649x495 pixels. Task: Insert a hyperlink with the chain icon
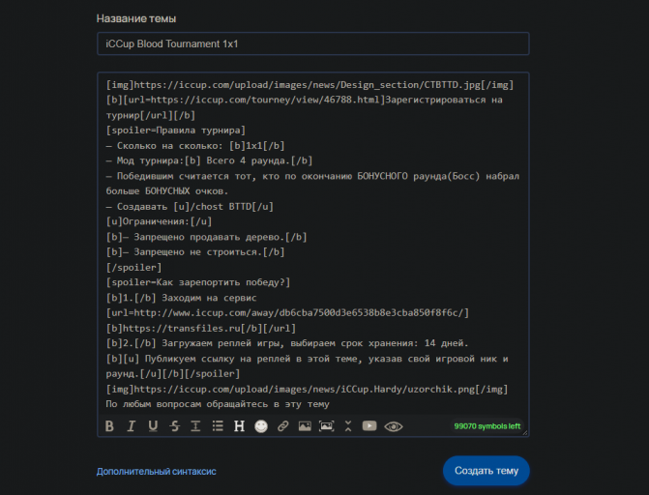click(x=283, y=426)
